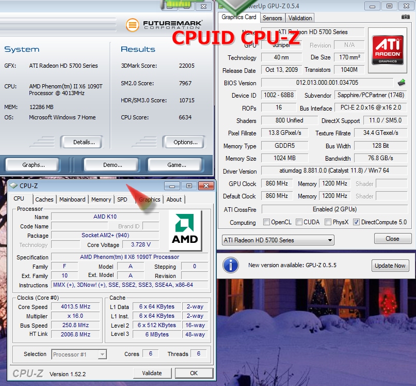Click the Futuremark orange logo icon
Image resolution: width=416 pixels, height=386 pixels.
click(x=132, y=25)
